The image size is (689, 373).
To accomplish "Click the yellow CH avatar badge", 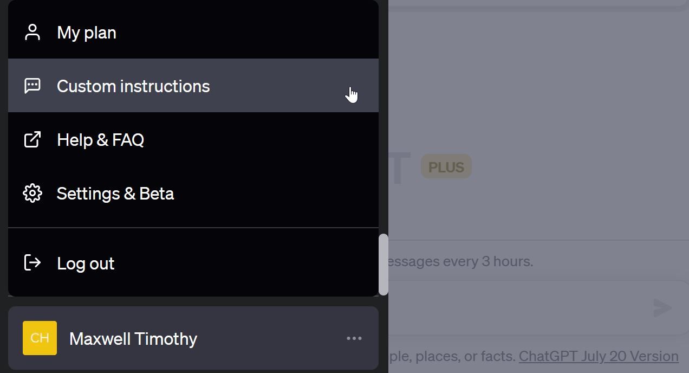I will 39,338.
